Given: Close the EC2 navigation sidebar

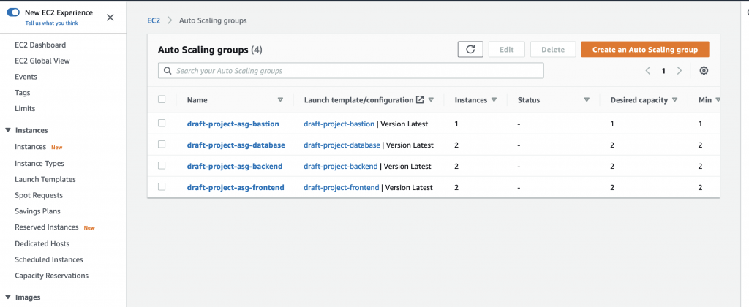Looking at the screenshot, I should point(110,18).
